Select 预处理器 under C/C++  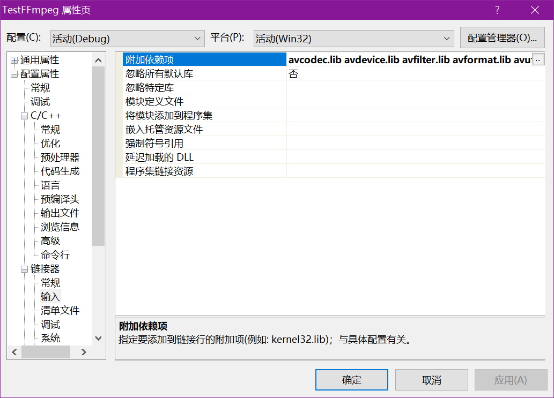pyautogui.click(x=60, y=157)
